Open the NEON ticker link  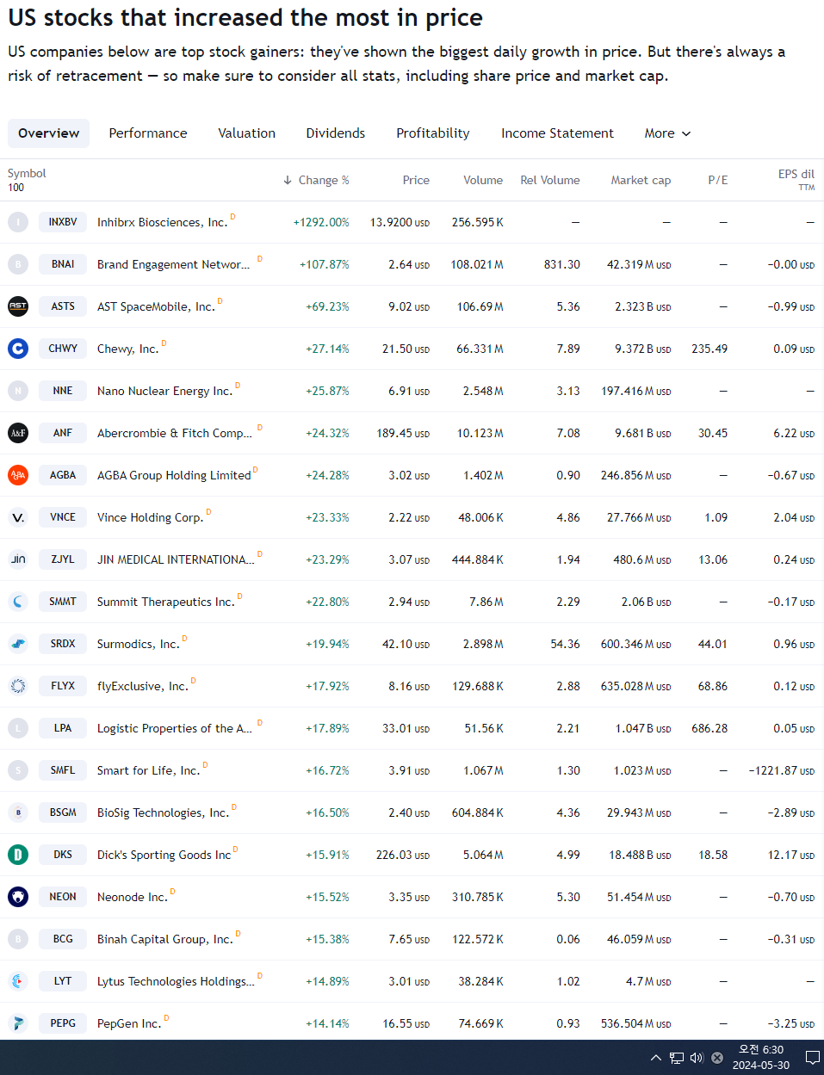(x=63, y=897)
